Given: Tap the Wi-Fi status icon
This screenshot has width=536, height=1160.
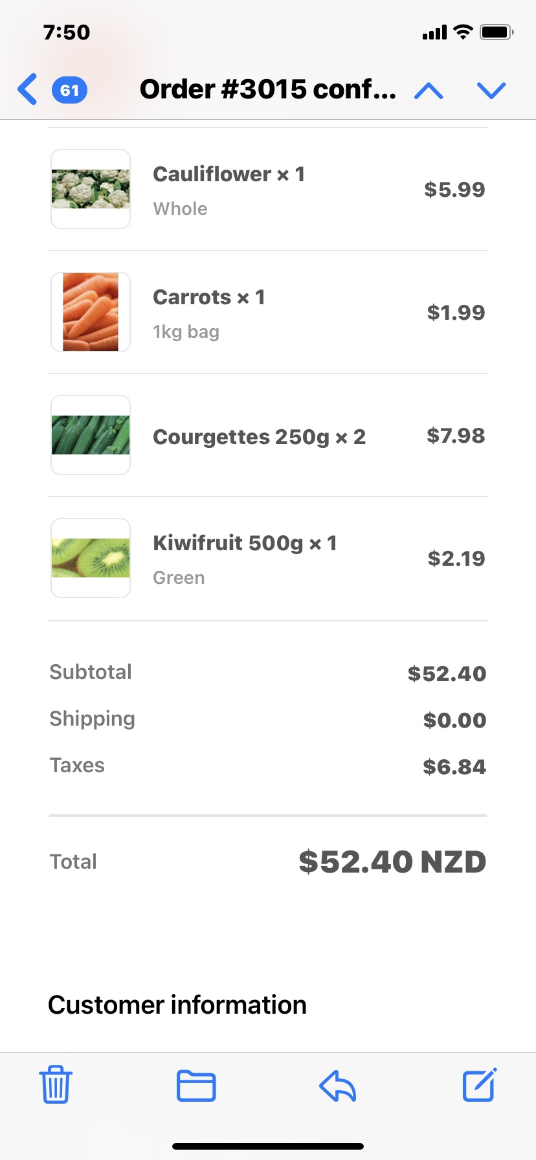Looking at the screenshot, I should (x=463, y=32).
